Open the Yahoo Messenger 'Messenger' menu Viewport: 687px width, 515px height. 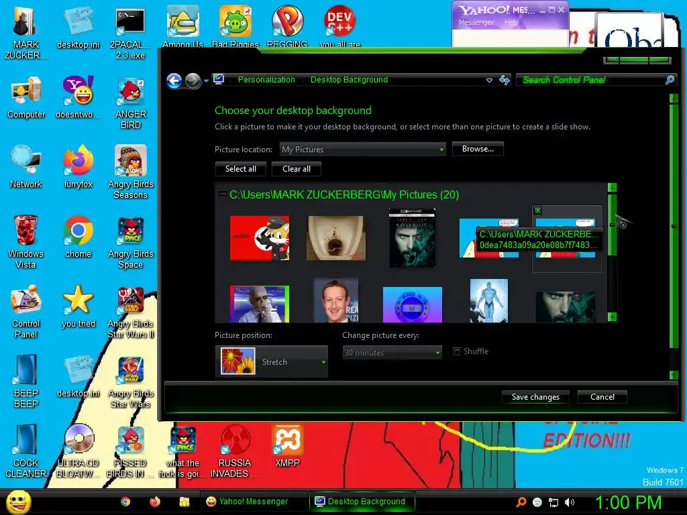(476, 22)
